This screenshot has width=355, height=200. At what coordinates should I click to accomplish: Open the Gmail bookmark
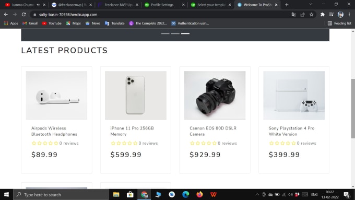tap(30, 23)
